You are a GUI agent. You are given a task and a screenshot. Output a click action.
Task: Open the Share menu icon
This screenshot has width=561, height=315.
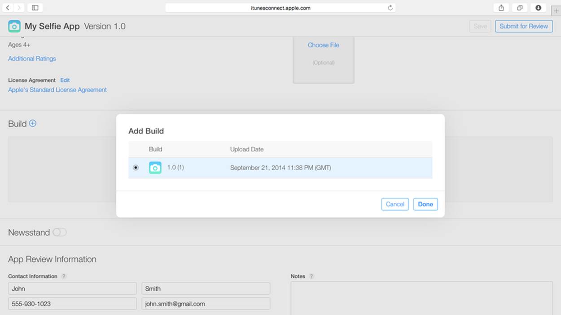501,8
